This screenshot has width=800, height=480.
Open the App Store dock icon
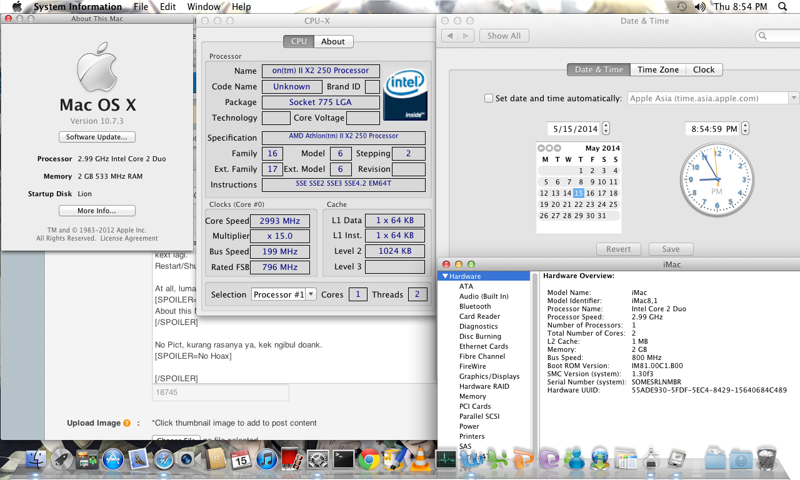[x=113, y=460]
